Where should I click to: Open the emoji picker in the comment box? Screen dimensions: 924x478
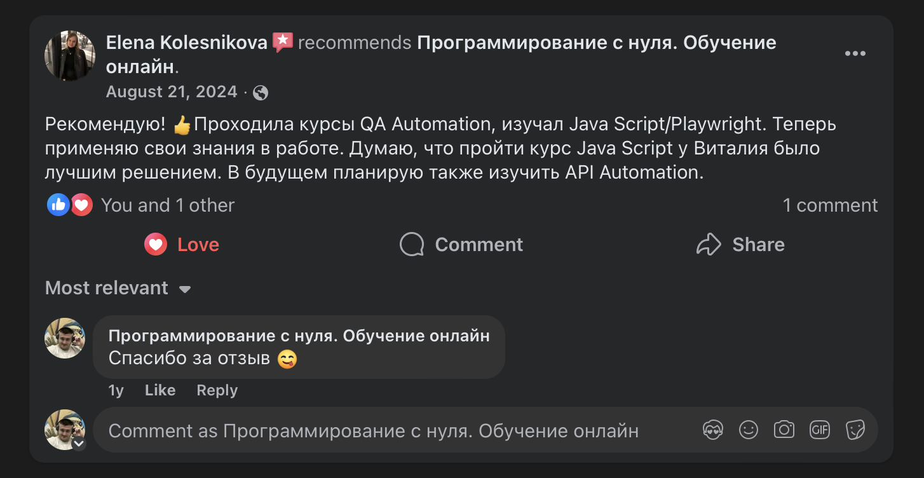point(749,430)
